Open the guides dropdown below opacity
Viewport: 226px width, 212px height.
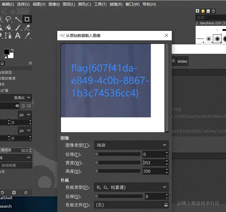(x=16, y=158)
